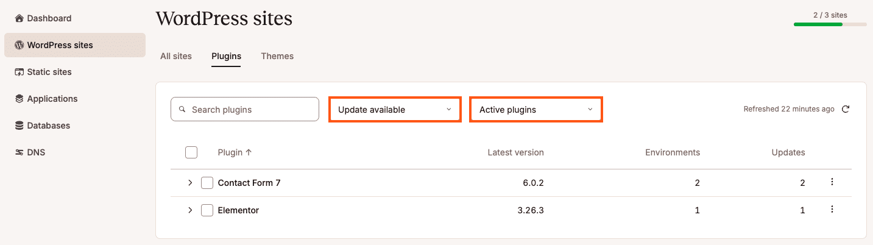873x245 pixels.
Task: Open the Active plugins filter dropdown
Action: coord(536,110)
